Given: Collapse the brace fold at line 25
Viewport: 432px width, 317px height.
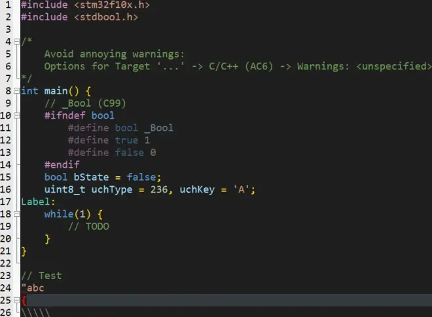Looking at the screenshot, I should [x=16, y=300].
